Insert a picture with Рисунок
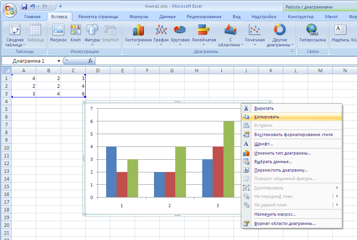357x240 pixels. 58,33
